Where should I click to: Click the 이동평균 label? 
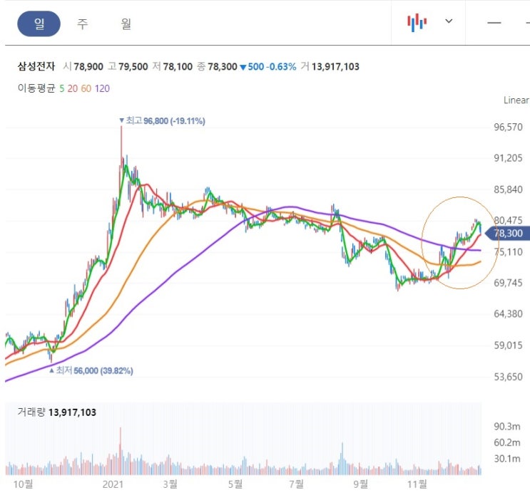coord(36,88)
